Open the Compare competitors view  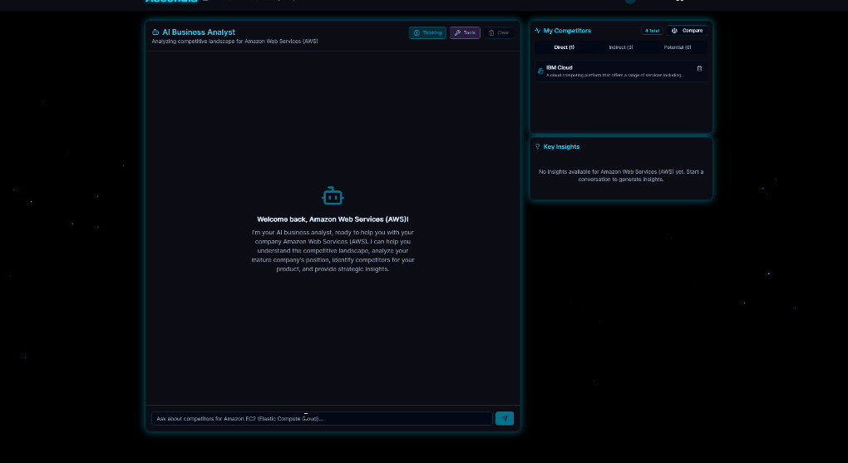coord(687,31)
